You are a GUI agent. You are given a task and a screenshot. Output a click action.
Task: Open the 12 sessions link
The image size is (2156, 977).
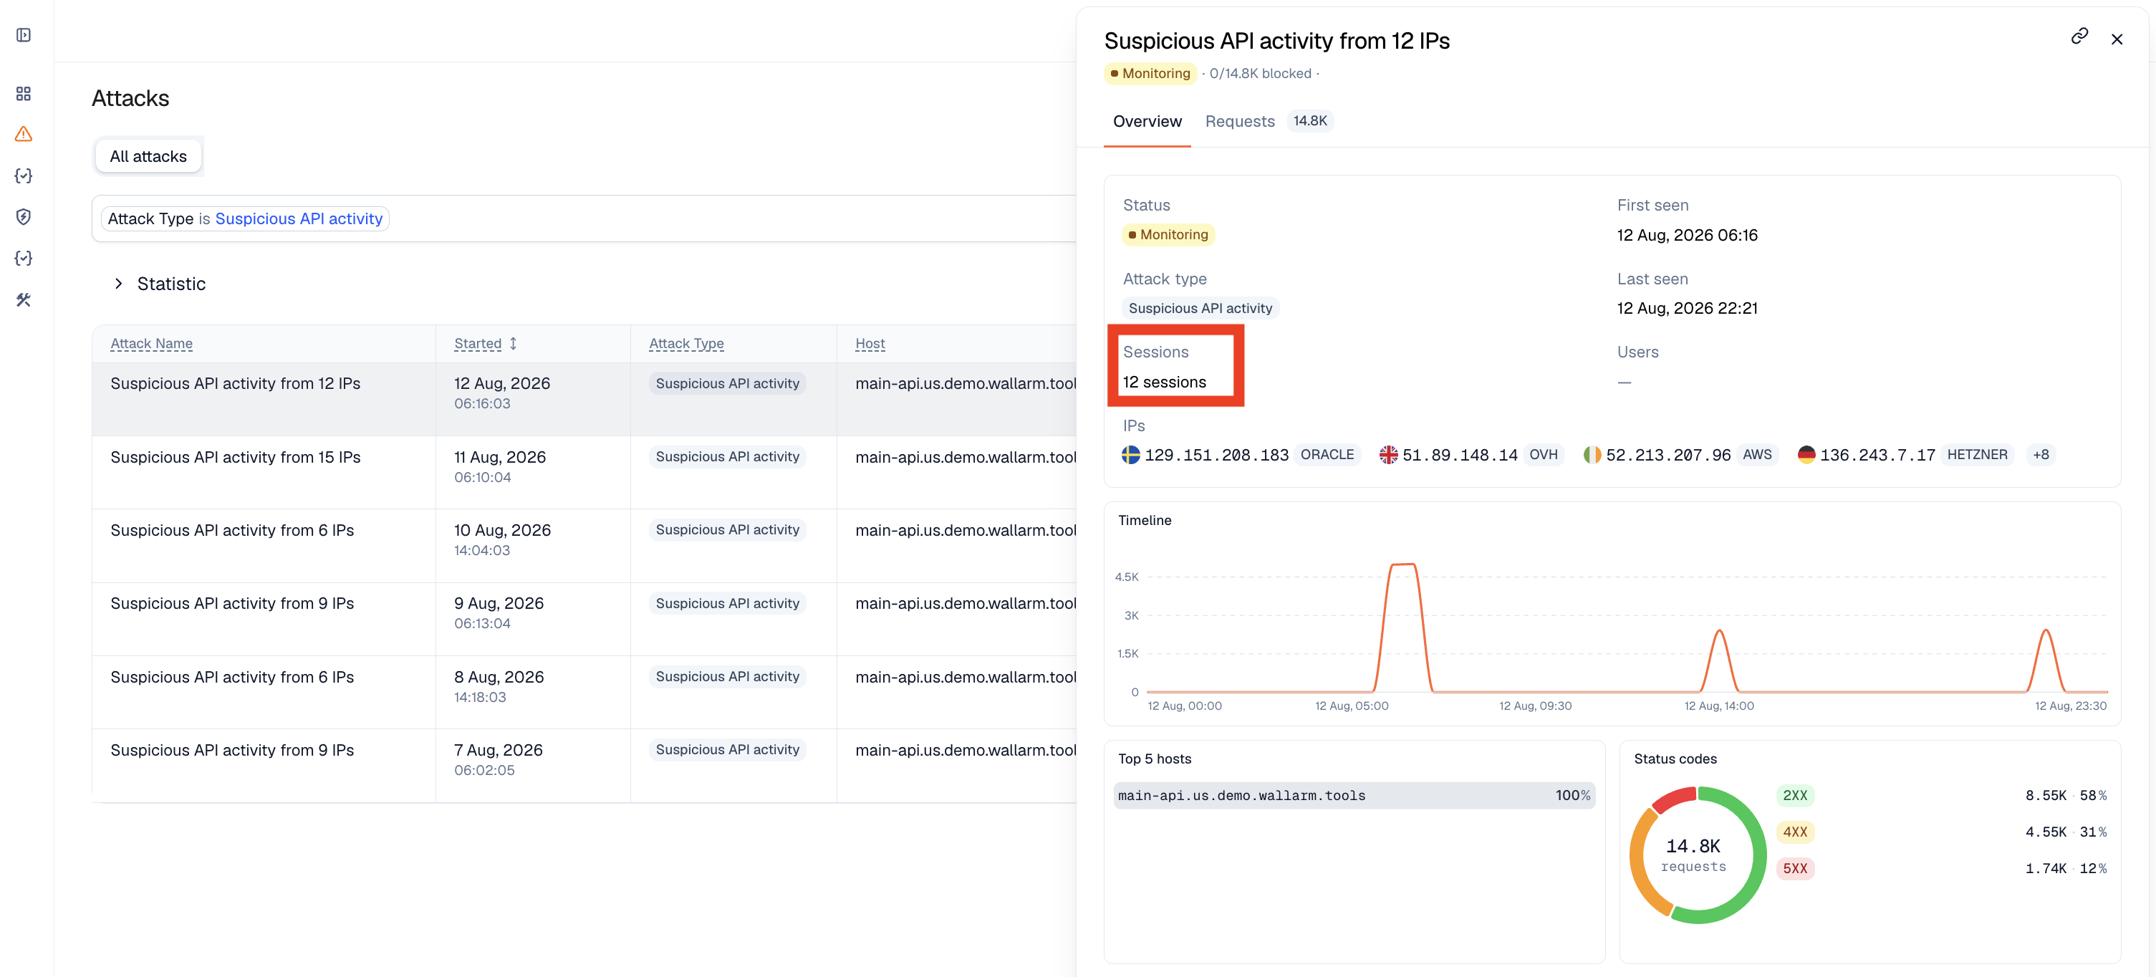click(1164, 382)
